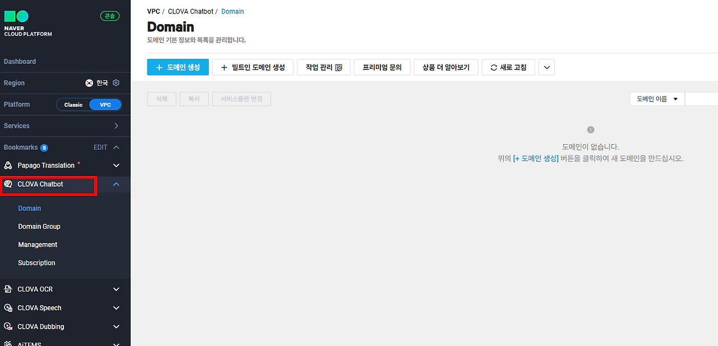Open region settings gear icon
This screenshot has height=346, width=718.
[116, 83]
